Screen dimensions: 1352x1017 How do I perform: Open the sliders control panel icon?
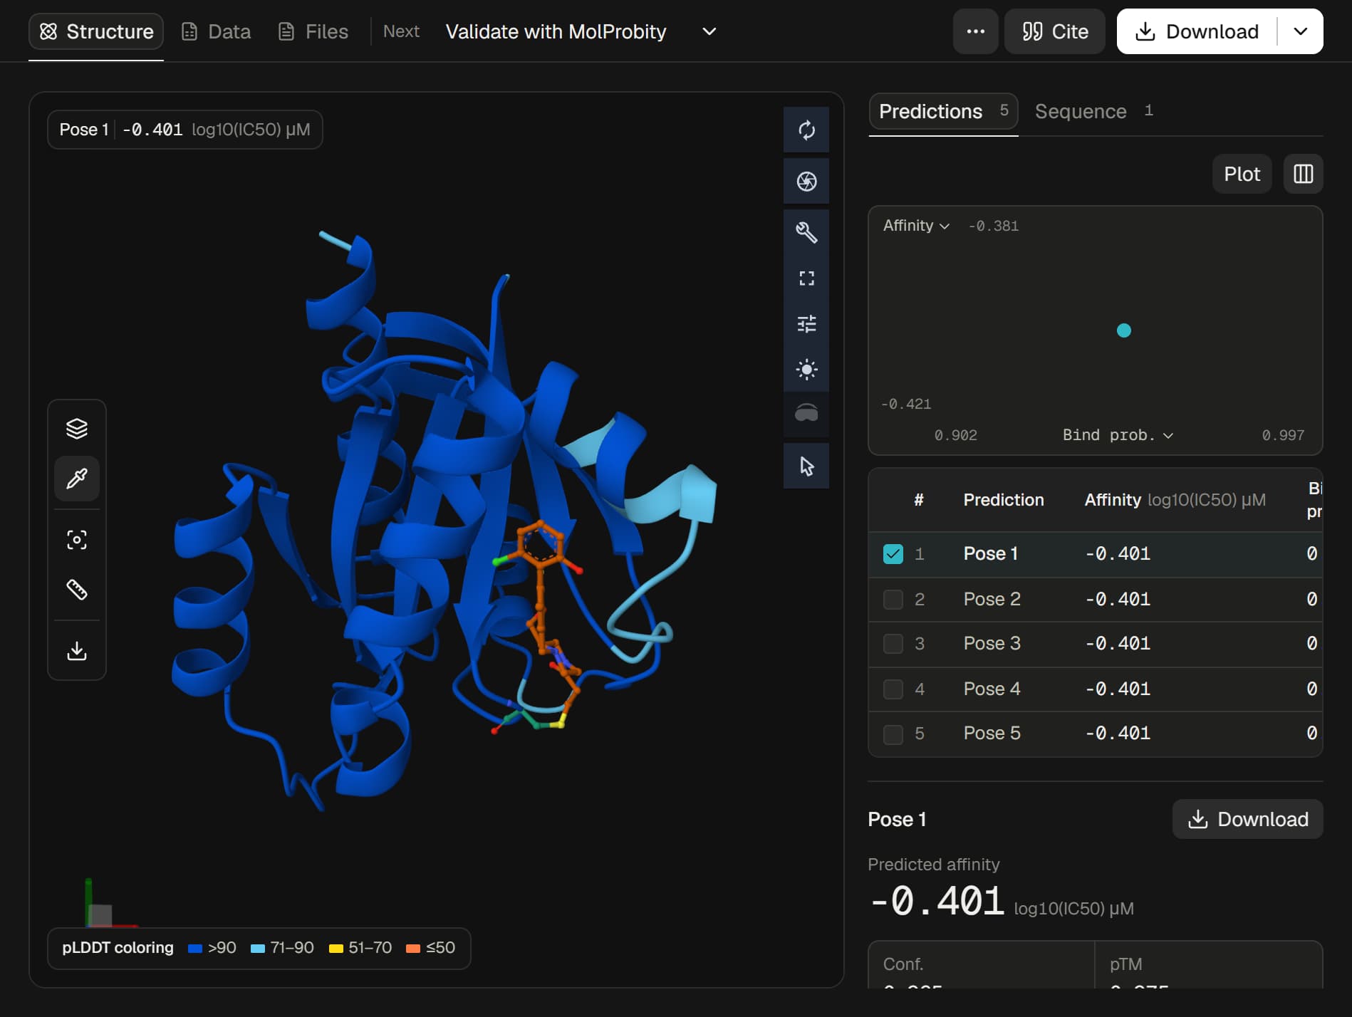click(x=806, y=323)
